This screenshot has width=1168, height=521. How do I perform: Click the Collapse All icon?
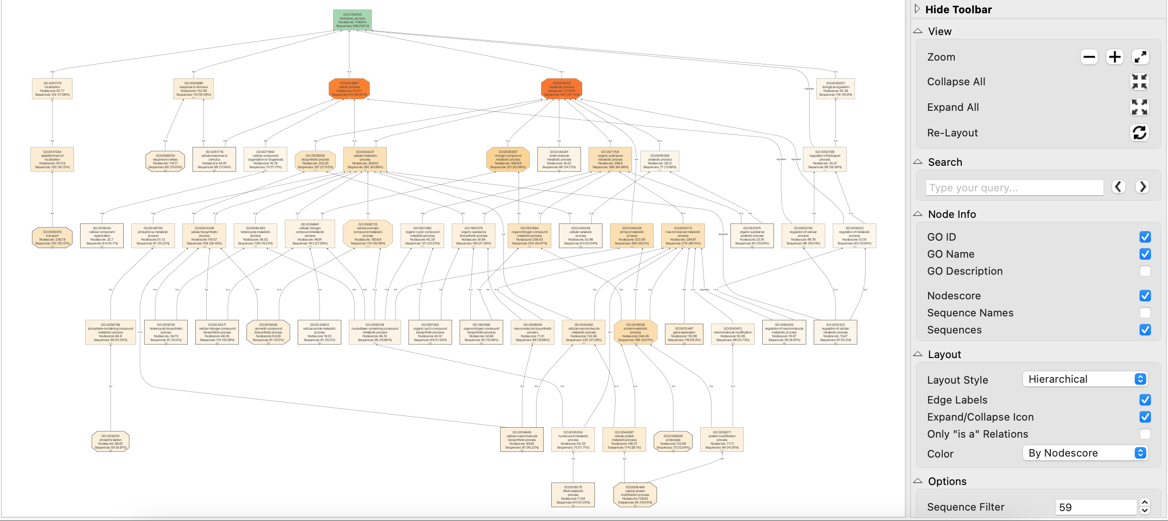pyautogui.click(x=1139, y=82)
